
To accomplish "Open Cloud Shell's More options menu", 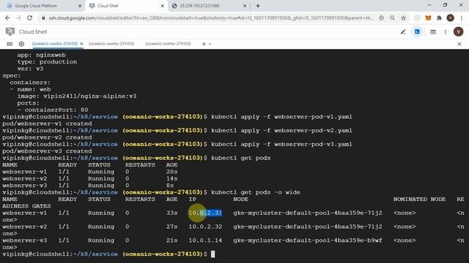I will pyautogui.click(x=446, y=32).
